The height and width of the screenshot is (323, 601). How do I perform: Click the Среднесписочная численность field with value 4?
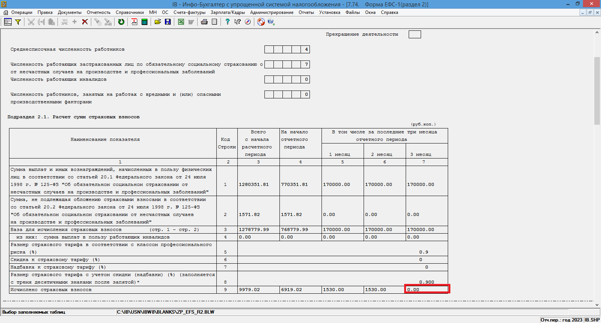[x=287, y=50]
